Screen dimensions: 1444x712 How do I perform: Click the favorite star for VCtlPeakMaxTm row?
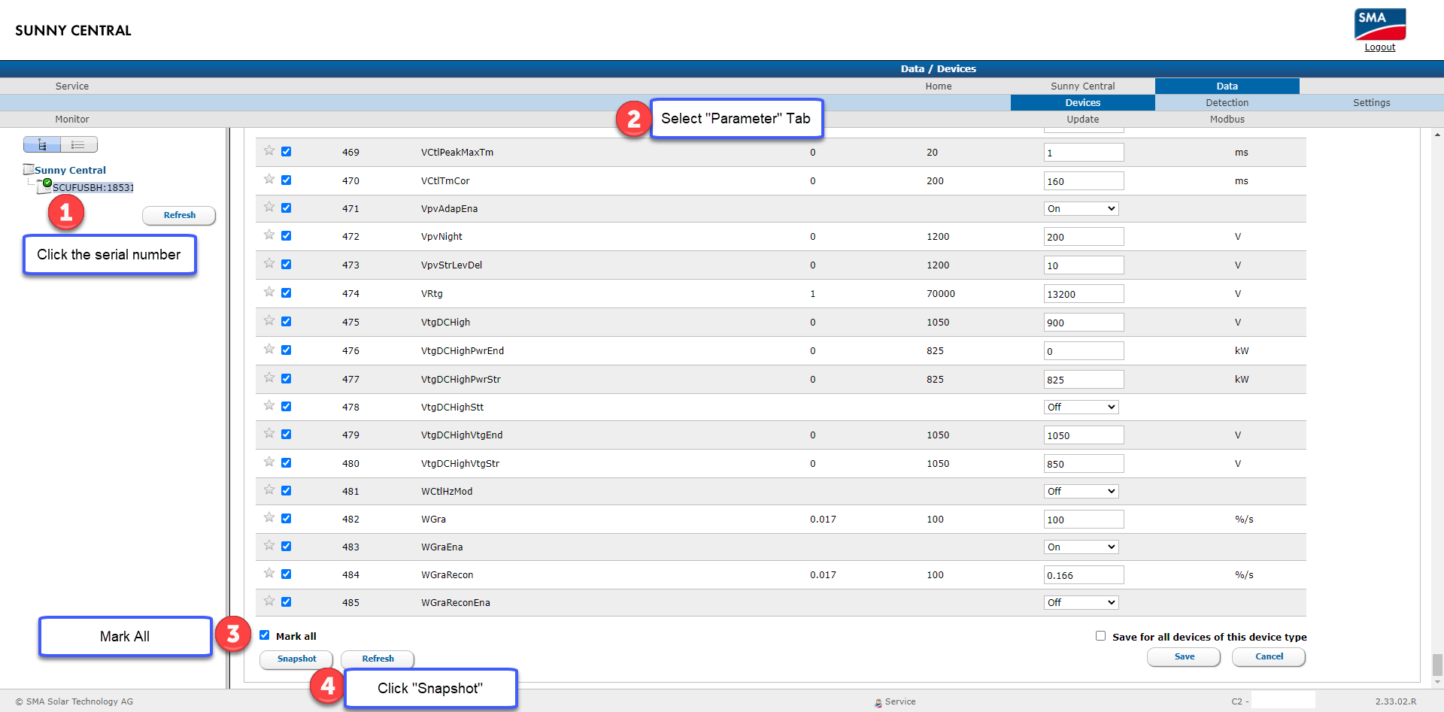tap(269, 150)
